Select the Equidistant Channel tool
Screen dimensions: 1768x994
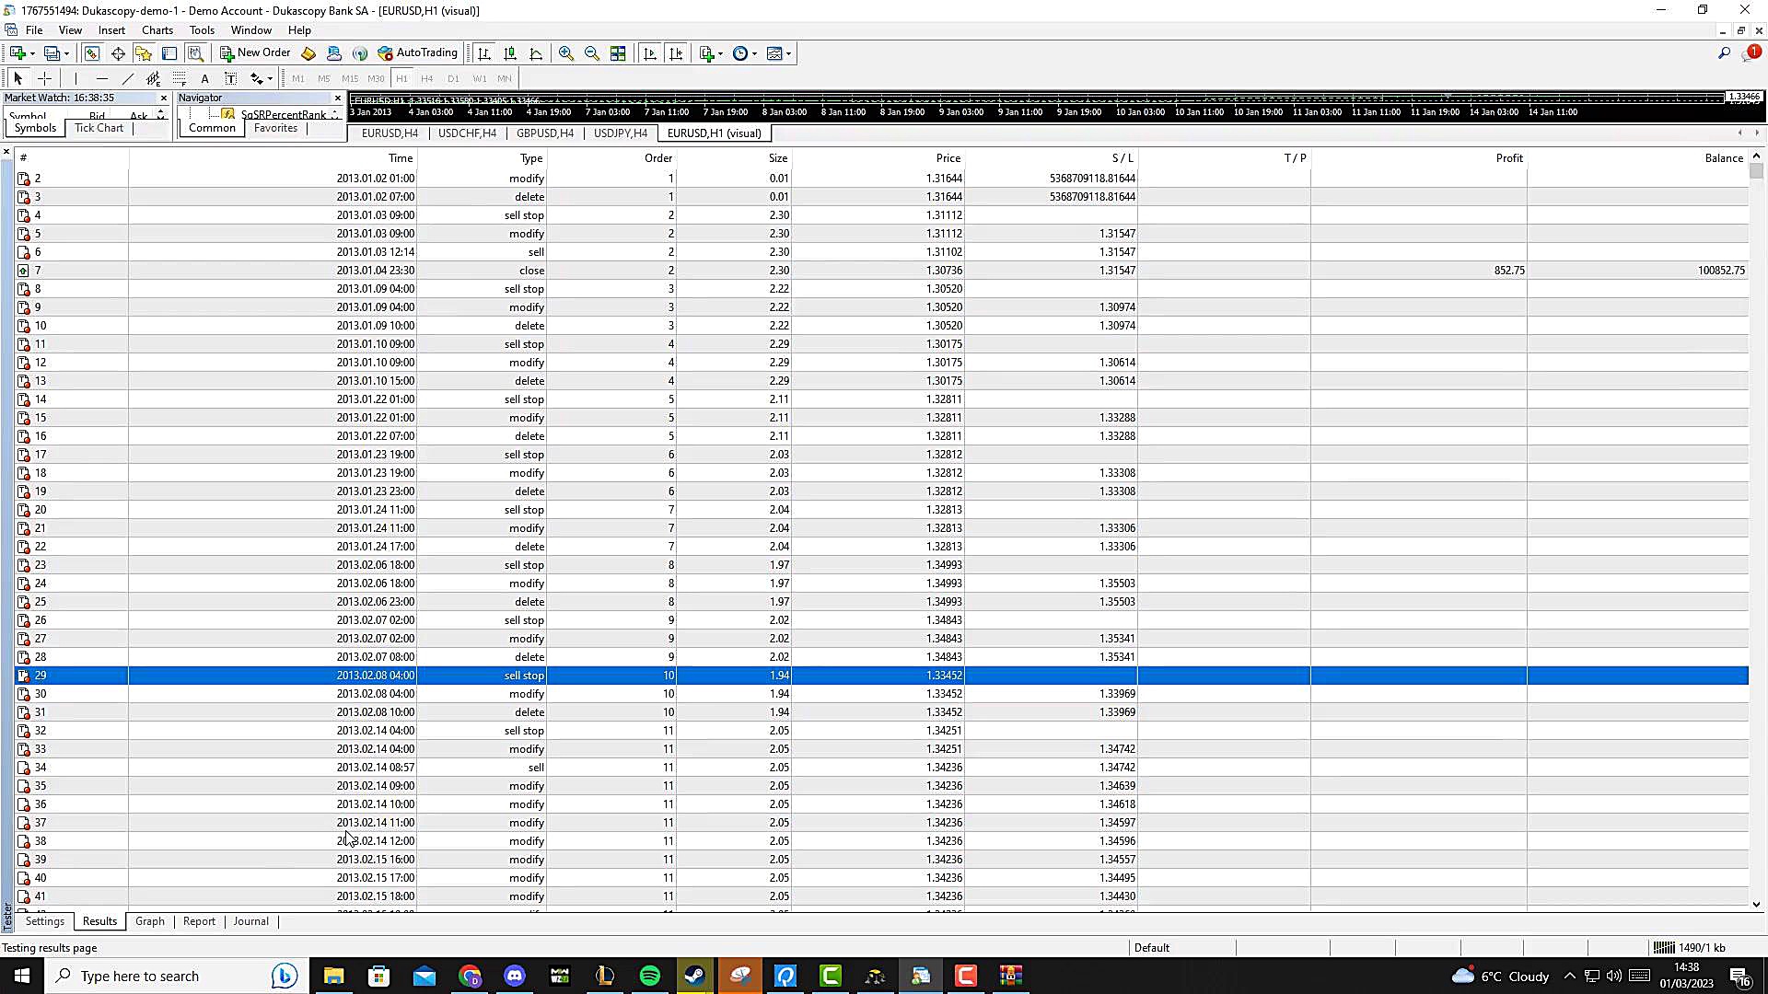pyautogui.click(x=153, y=78)
